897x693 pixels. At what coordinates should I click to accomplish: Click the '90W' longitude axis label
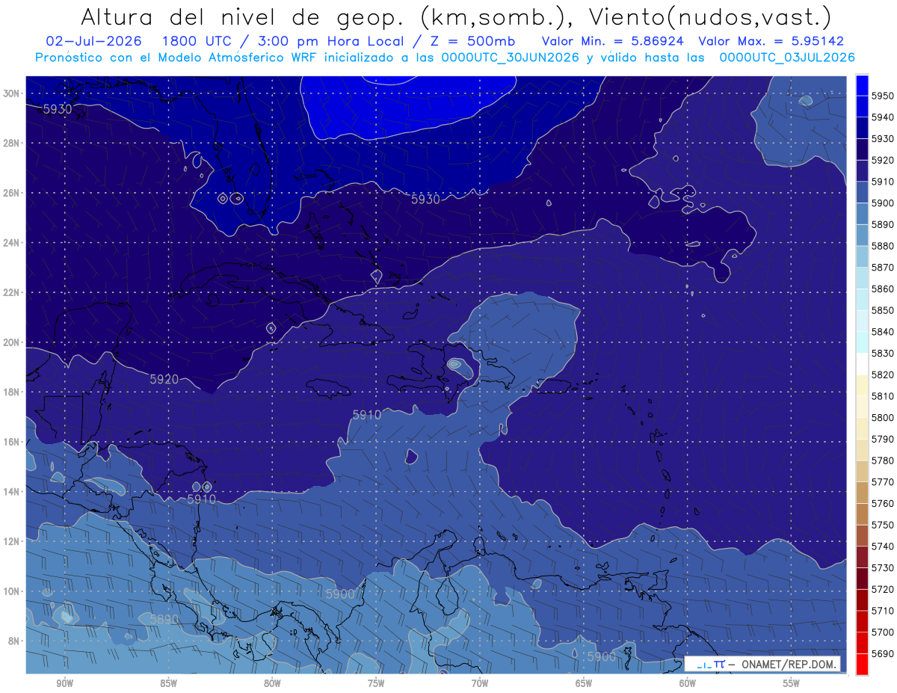coord(64,683)
